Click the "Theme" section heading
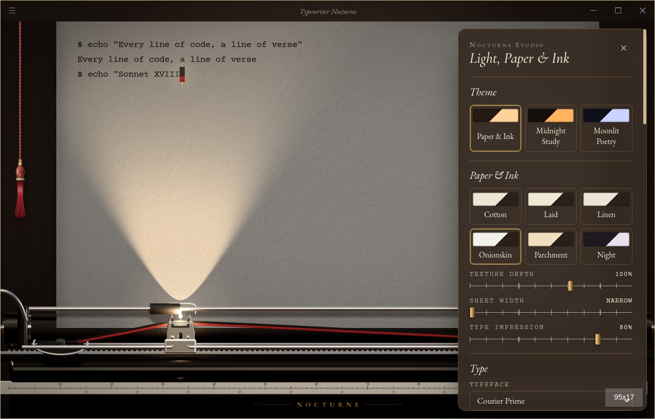This screenshot has width=655, height=419. coord(483,92)
